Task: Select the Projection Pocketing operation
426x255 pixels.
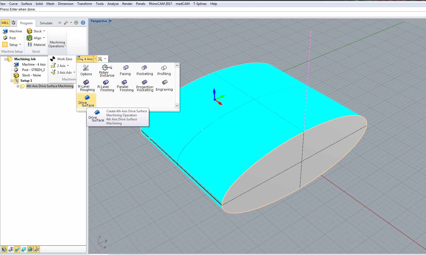Action: point(145,86)
